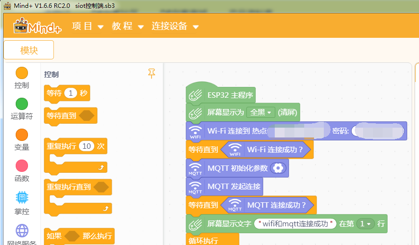The width and height of the screenshot is (419, 245).
Task: Select the 控制 category circle
Action: tap(22, 73)
